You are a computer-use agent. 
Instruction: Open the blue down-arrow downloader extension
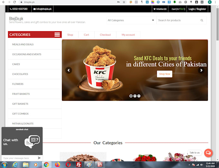click(169, 2)
